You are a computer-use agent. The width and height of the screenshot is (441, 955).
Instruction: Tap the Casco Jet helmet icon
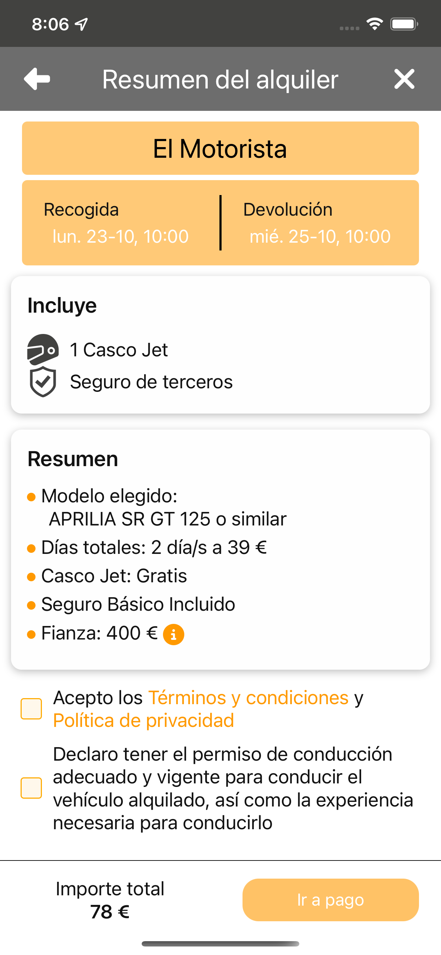tap(43, 350)
